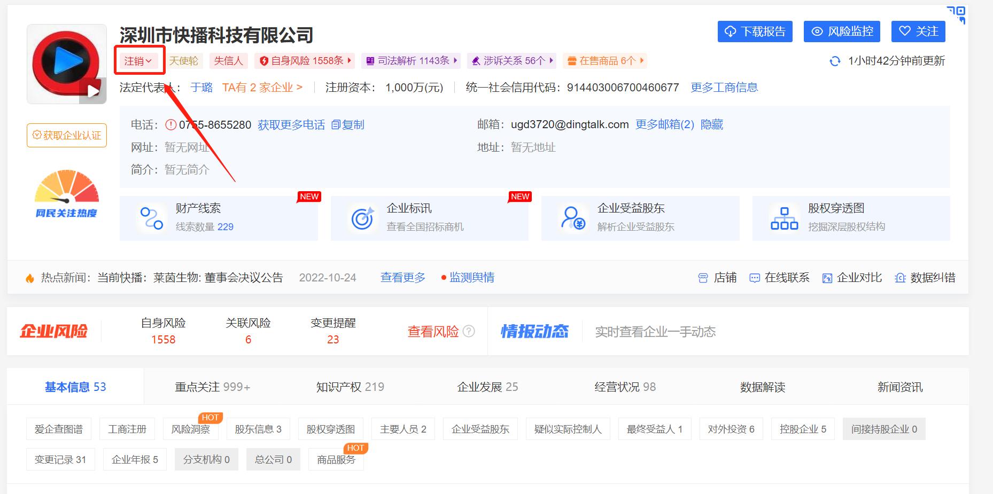Hide the email via 隐藏 toggle

tap(711, 124)
